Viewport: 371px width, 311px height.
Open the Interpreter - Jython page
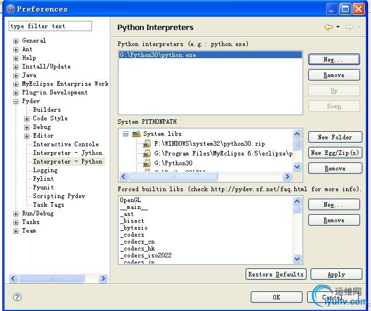pyautogui.click(x=67, y=153)
